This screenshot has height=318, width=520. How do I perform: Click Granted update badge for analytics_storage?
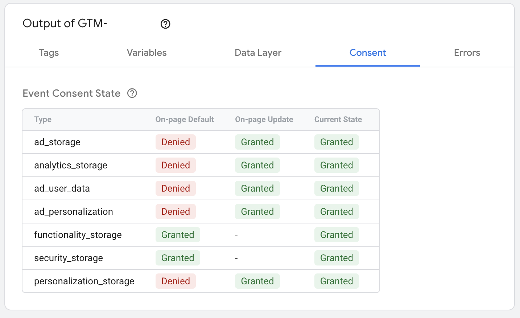pos(257,166)
